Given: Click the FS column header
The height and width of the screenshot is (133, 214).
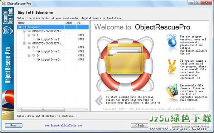Looking at the screenshot, I should click(83, 23).
